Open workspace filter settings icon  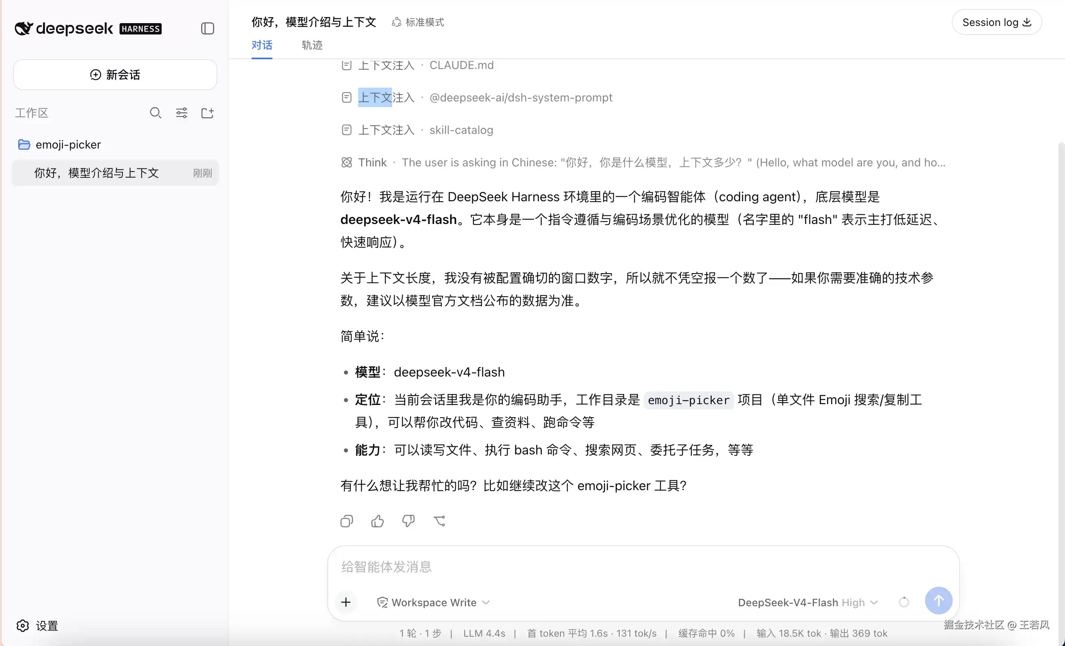pos(182,113)
